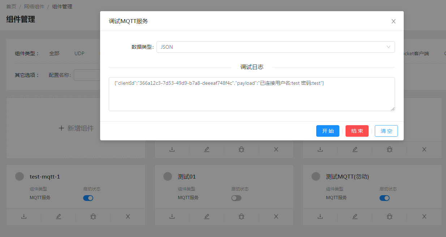Disable the 测试MQTT(勿动) startup switch
This screenshot has height=237, width=446.
pos(385,198)
